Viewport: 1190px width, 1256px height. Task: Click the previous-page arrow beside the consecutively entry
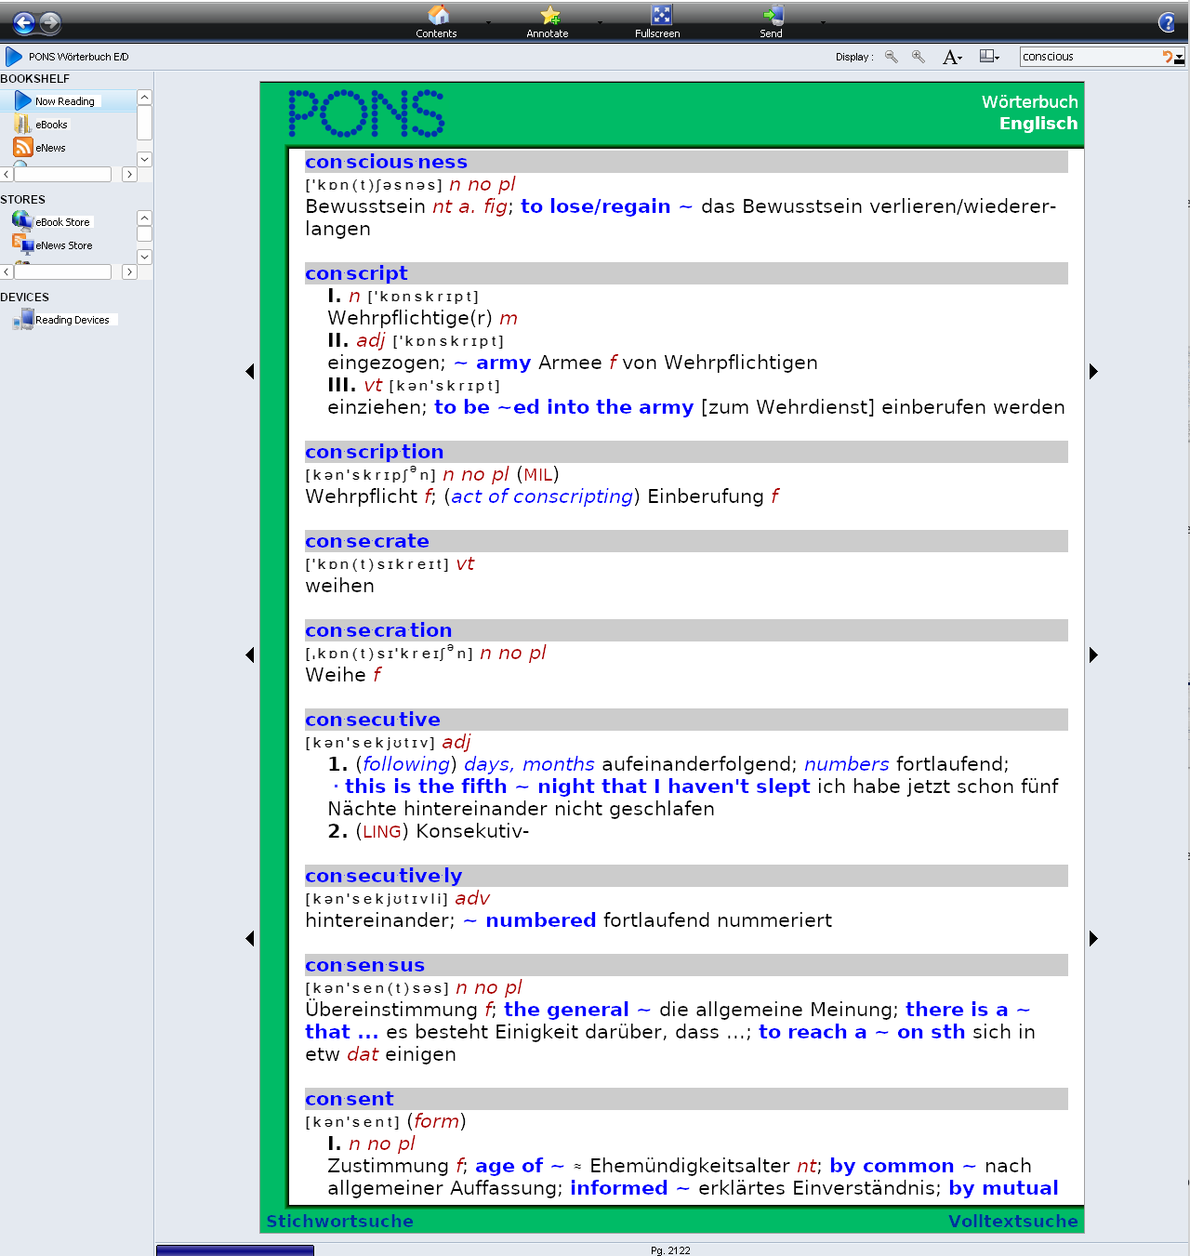pyautogui.click(x=250, y=938)
